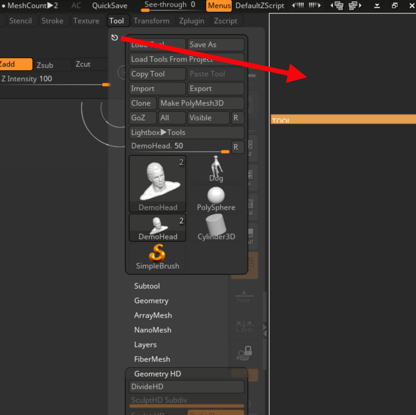The image size is (416, 415).
Task: Click the next UI layout icon
Action: [x=315, y=5]
